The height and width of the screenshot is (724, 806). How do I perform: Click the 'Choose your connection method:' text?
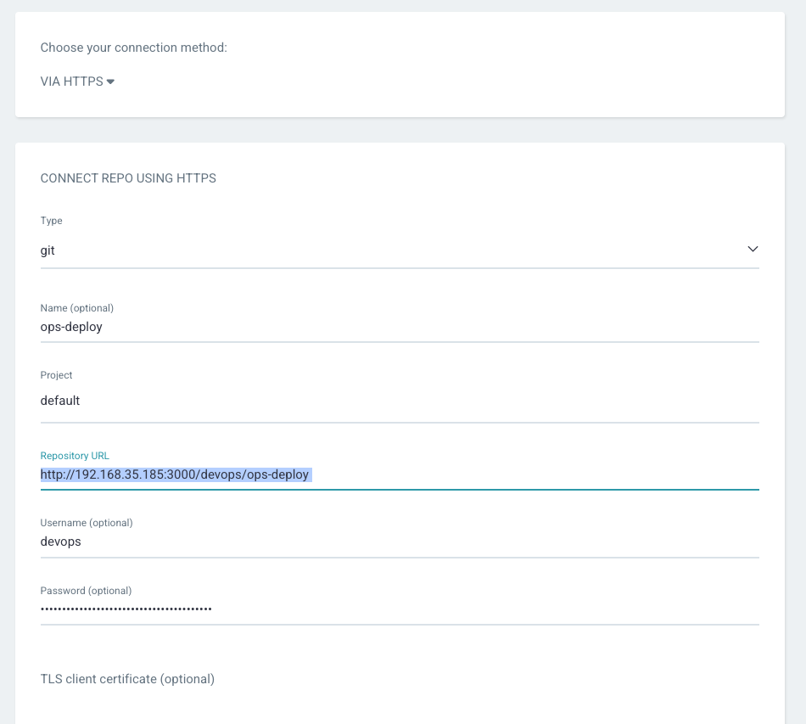134,48
